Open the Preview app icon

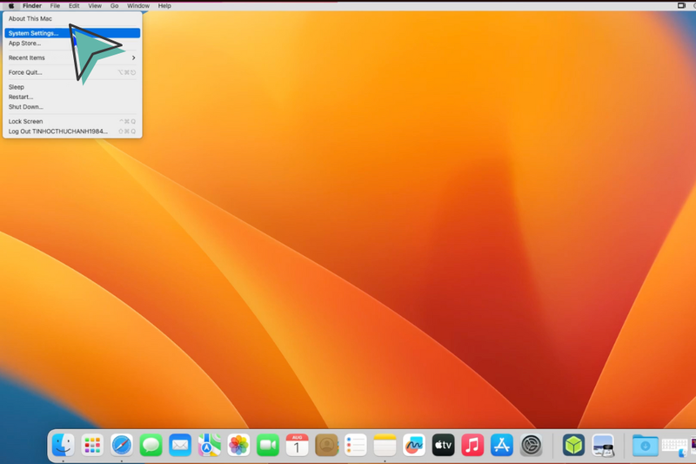coord(603,445)
